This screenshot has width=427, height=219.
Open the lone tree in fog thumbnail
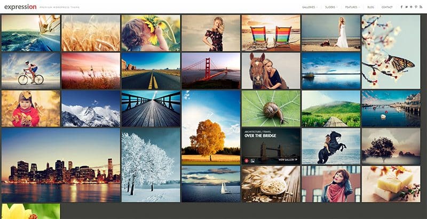391,146
